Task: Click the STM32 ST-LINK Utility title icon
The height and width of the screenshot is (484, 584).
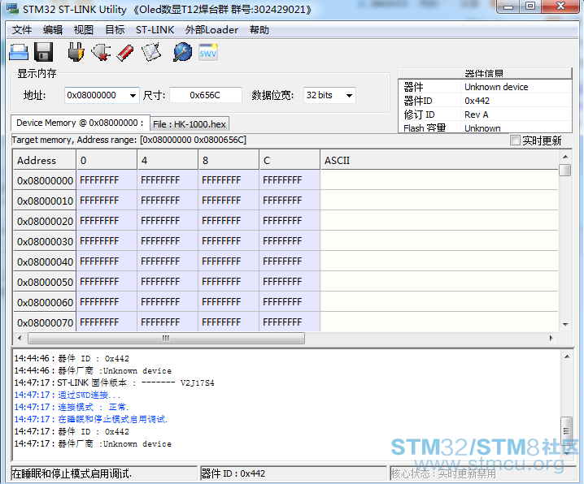Action: (x=12, y=8)
